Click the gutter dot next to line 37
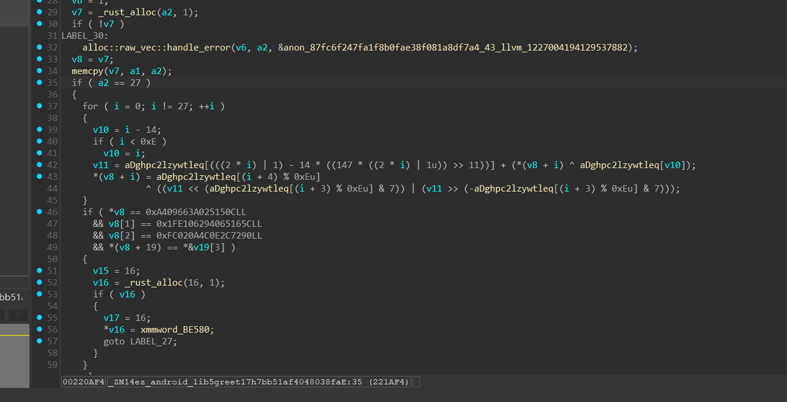This screenshot has width=787, height=402. (40, 106)
